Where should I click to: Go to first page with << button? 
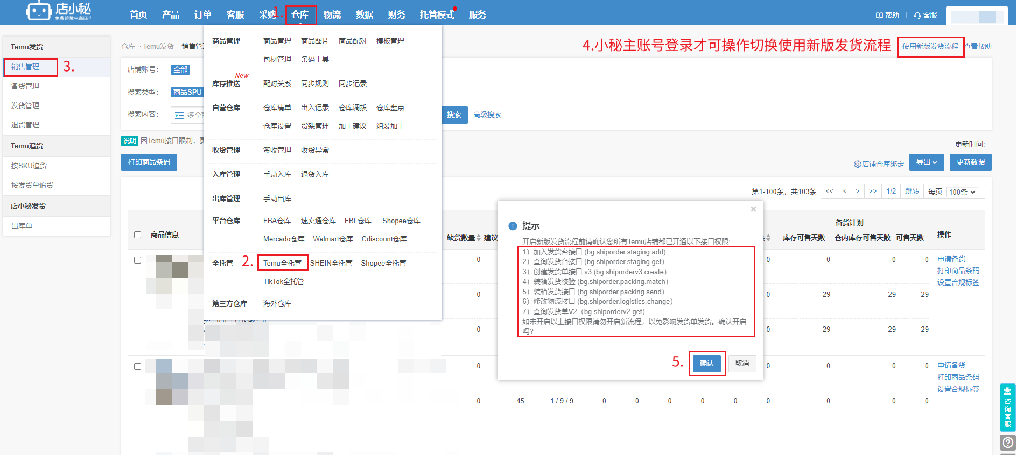[829, 191]
